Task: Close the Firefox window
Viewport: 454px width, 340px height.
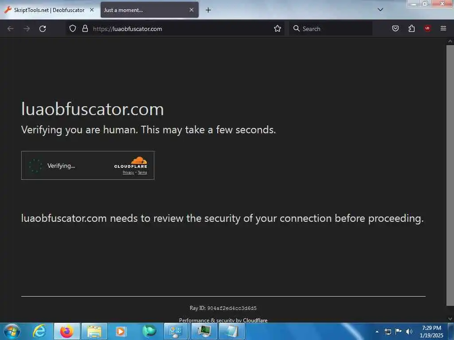Action: 442,4
